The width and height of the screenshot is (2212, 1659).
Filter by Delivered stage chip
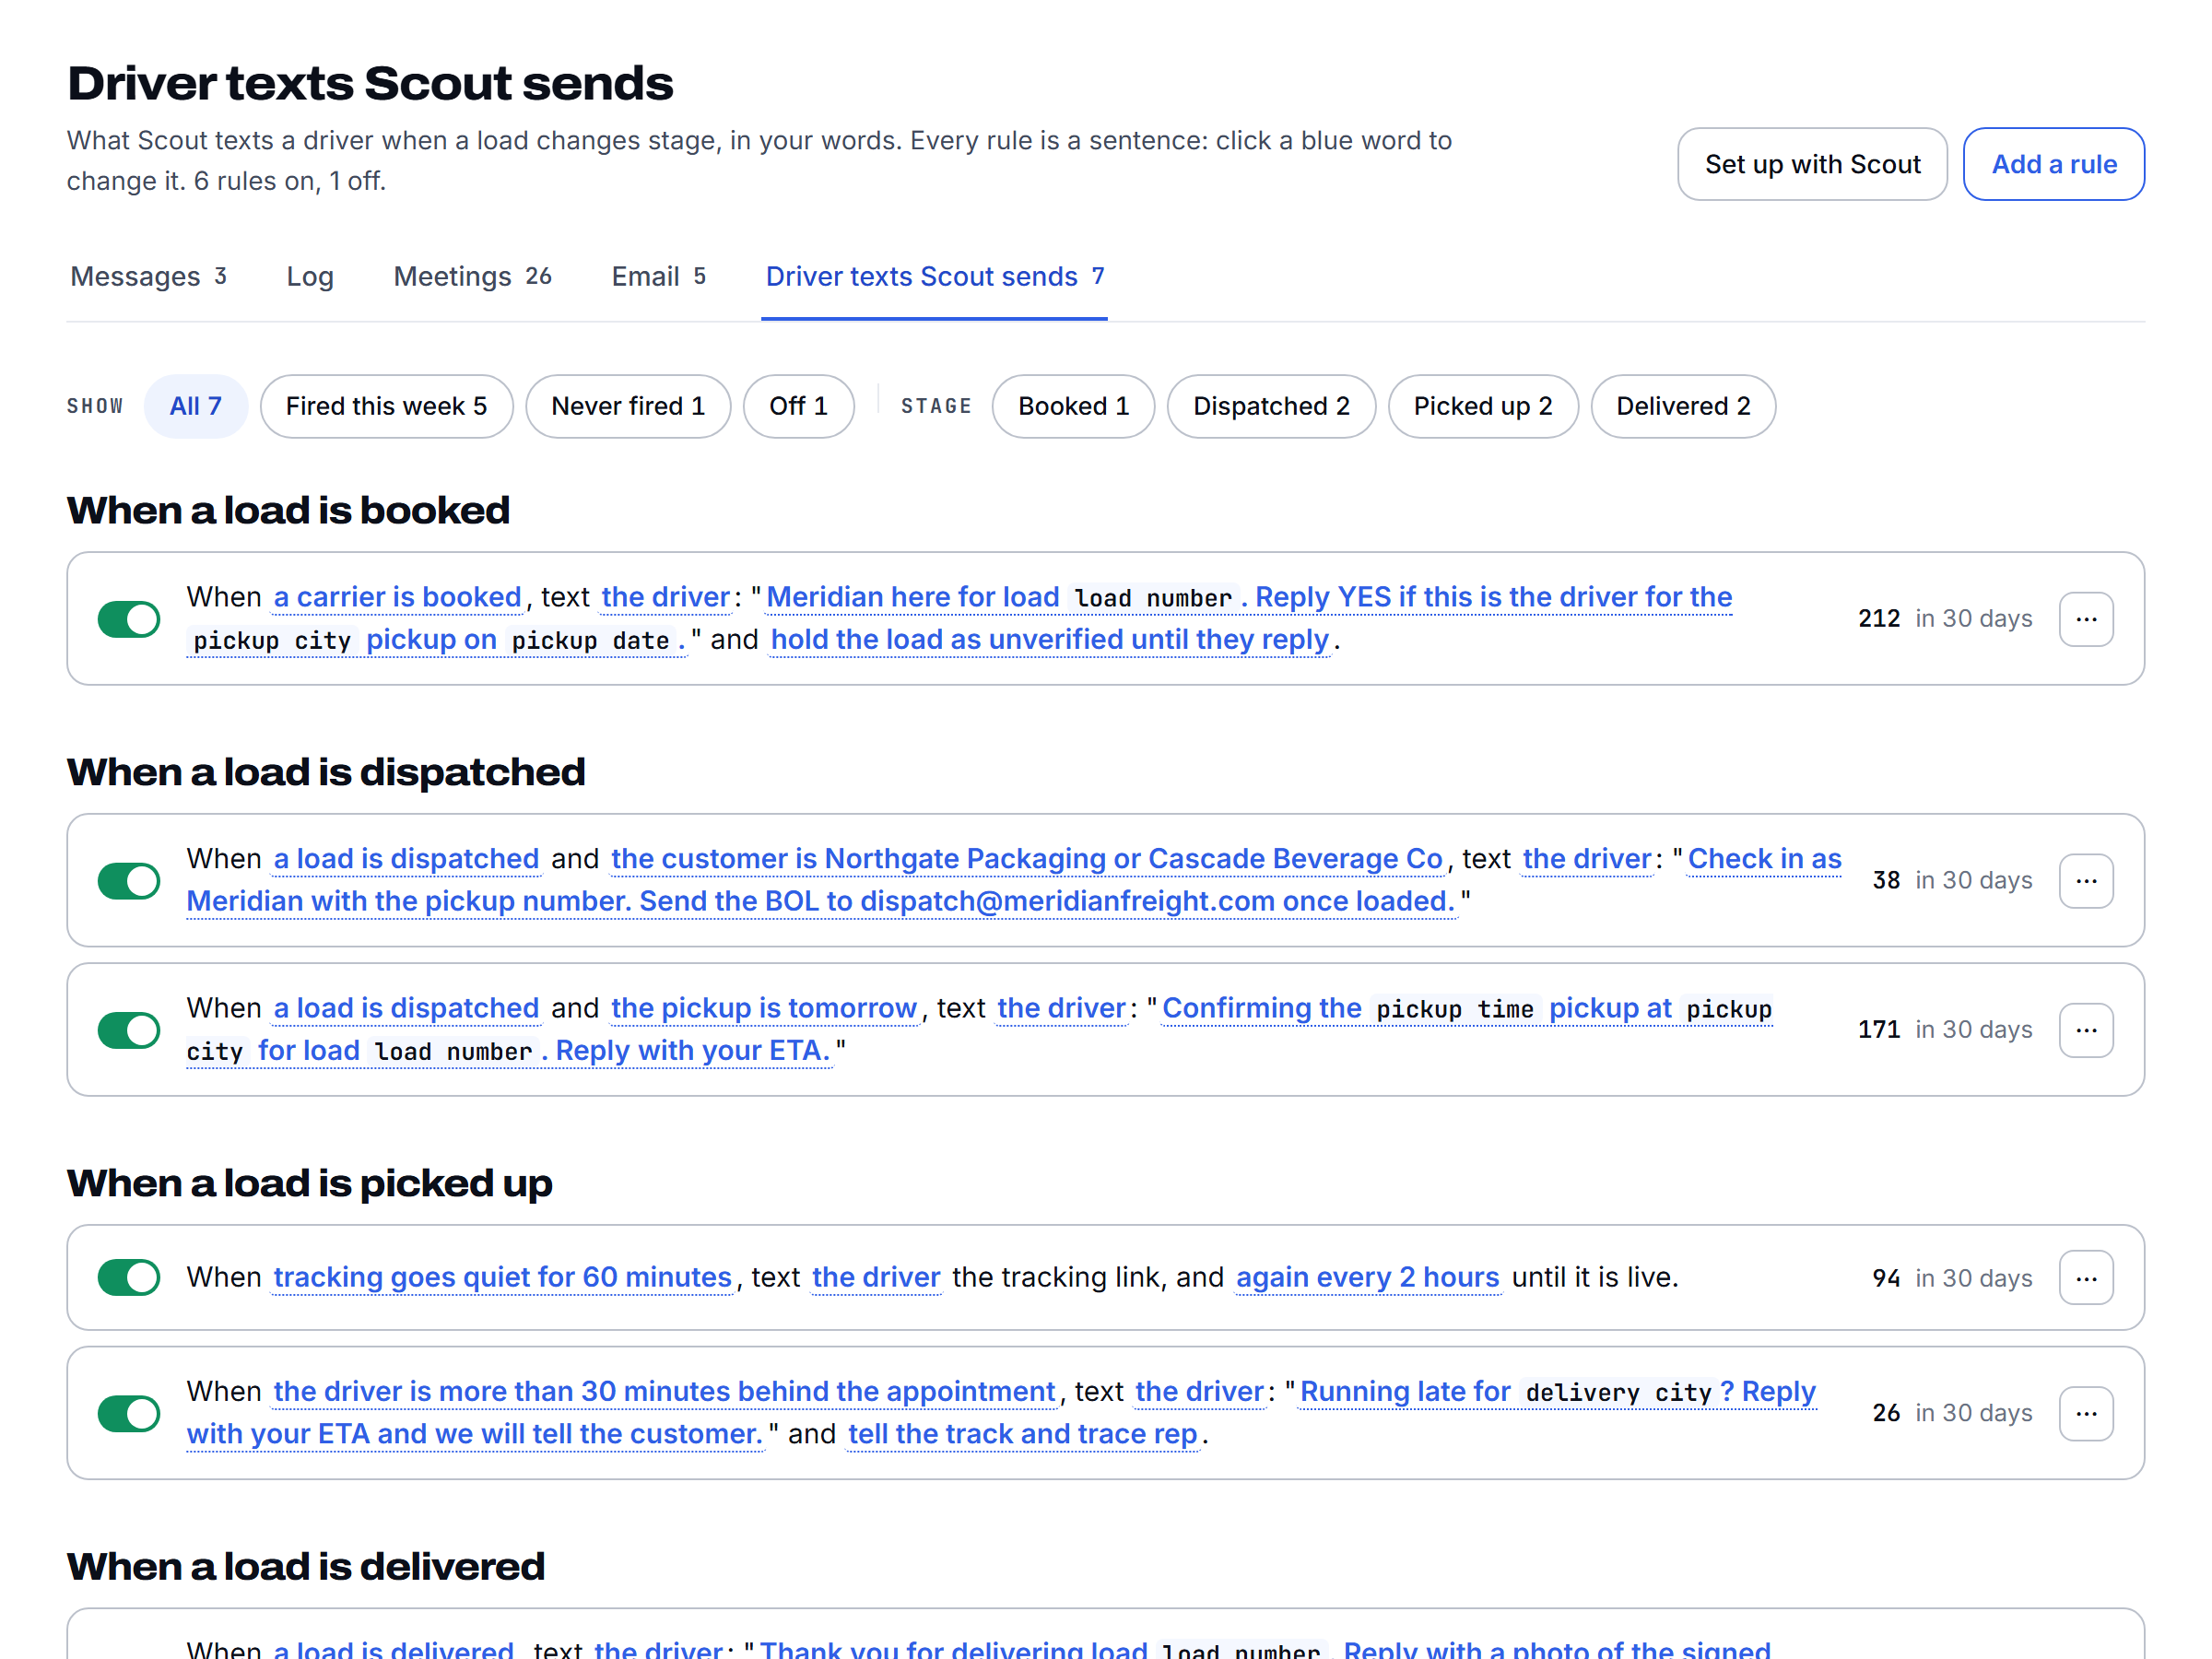point(1683,406)
